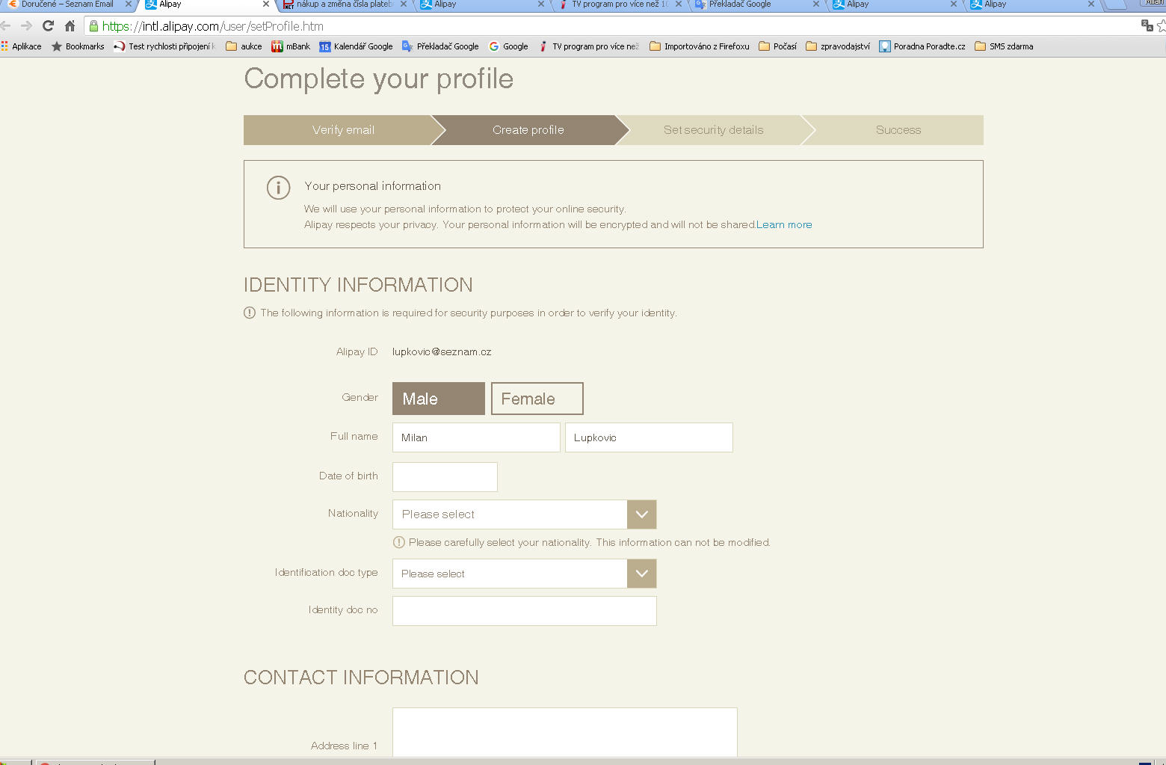1166x765 pixels.
Task: Click the Set security details step
Action: tap(714, 130)
